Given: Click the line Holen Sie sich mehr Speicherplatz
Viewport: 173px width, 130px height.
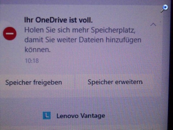Looking at the screenshot, I should tap(80, 30).
